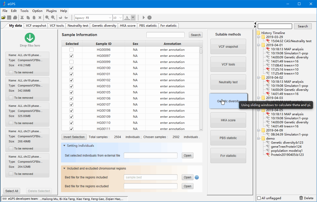Collapse the 2019-04-01 history folder
The height and width of the screenshot is (202, 317).
click(x=259, y=45)
